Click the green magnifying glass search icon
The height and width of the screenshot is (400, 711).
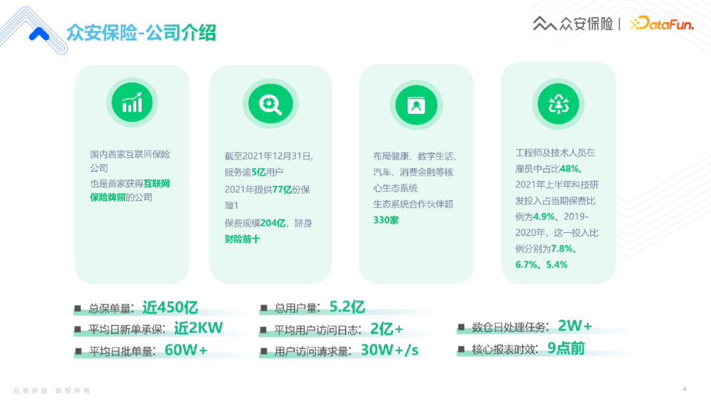click(271, 104)
